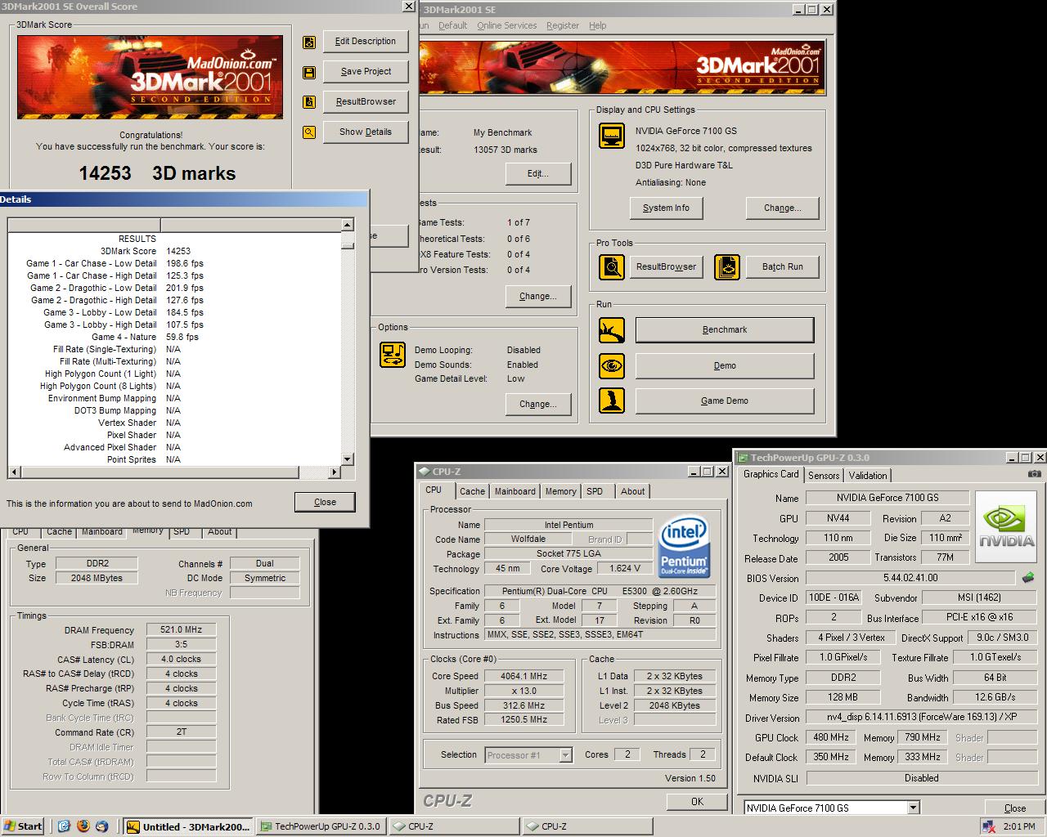Switch to the Validation tab in GPU-Z
This screenshot has height=837, width=1047.
click(x=868, y=476)
